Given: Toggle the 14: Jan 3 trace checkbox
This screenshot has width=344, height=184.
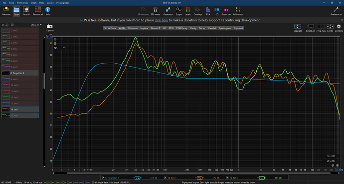Looking at the screenshot, I should [165, 178].
